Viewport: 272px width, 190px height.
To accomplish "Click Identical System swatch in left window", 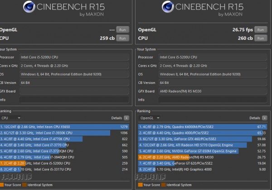I will tap(24, 185).
